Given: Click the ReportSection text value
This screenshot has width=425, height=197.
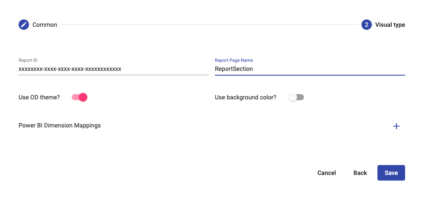Looking at the screenshot, I should (234, 69).
